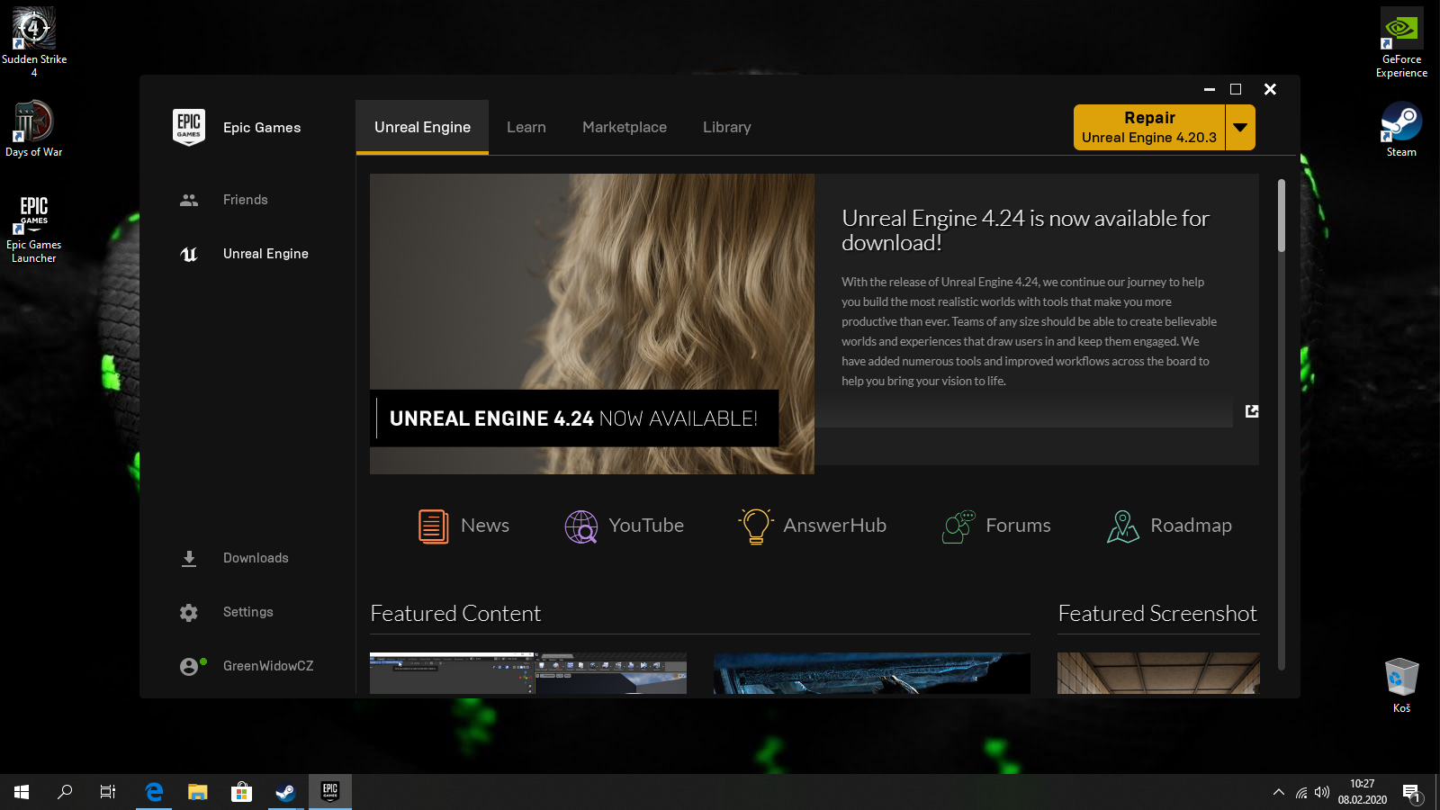1440x810 pixels.
Task: Click the GreenWidowCZ profile avatar icon
Action: pyautogui.click(x=189, y=666)
